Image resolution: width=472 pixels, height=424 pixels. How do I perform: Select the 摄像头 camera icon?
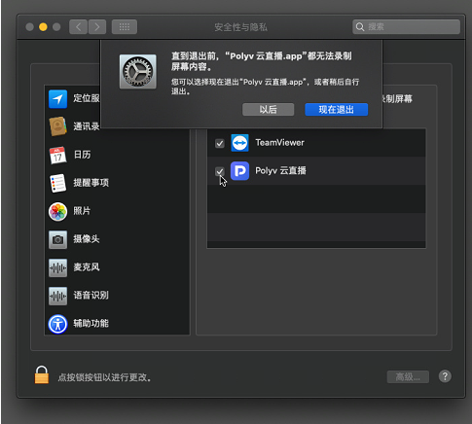pos(57,240)
